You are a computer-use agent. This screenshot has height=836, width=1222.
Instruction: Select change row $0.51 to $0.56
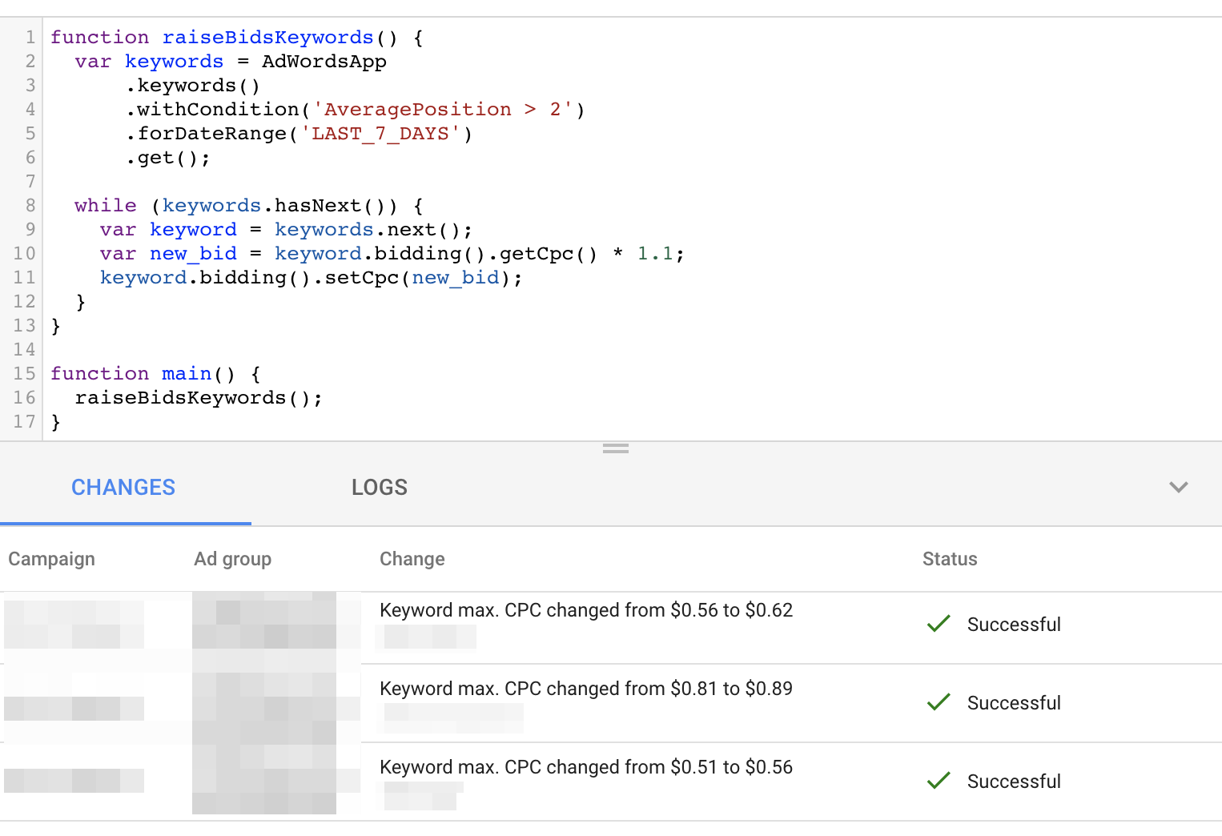(585, 768)
